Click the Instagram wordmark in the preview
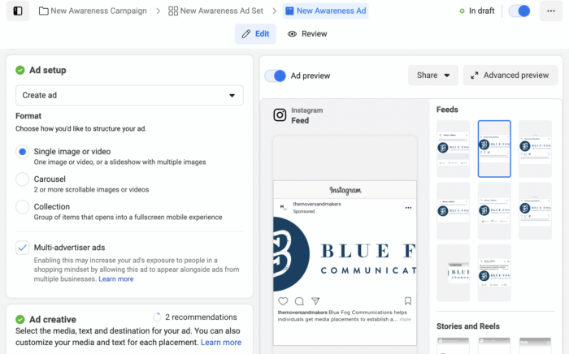 tap(345, 190)
